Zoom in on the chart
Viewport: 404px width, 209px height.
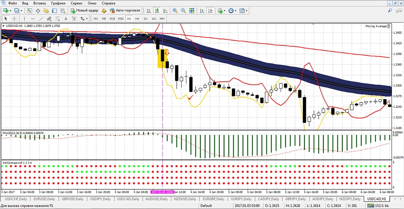click(175, 10)
